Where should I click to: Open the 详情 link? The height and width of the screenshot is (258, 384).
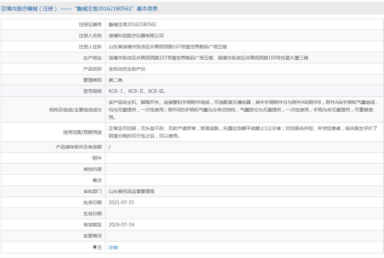click(113, 248)
